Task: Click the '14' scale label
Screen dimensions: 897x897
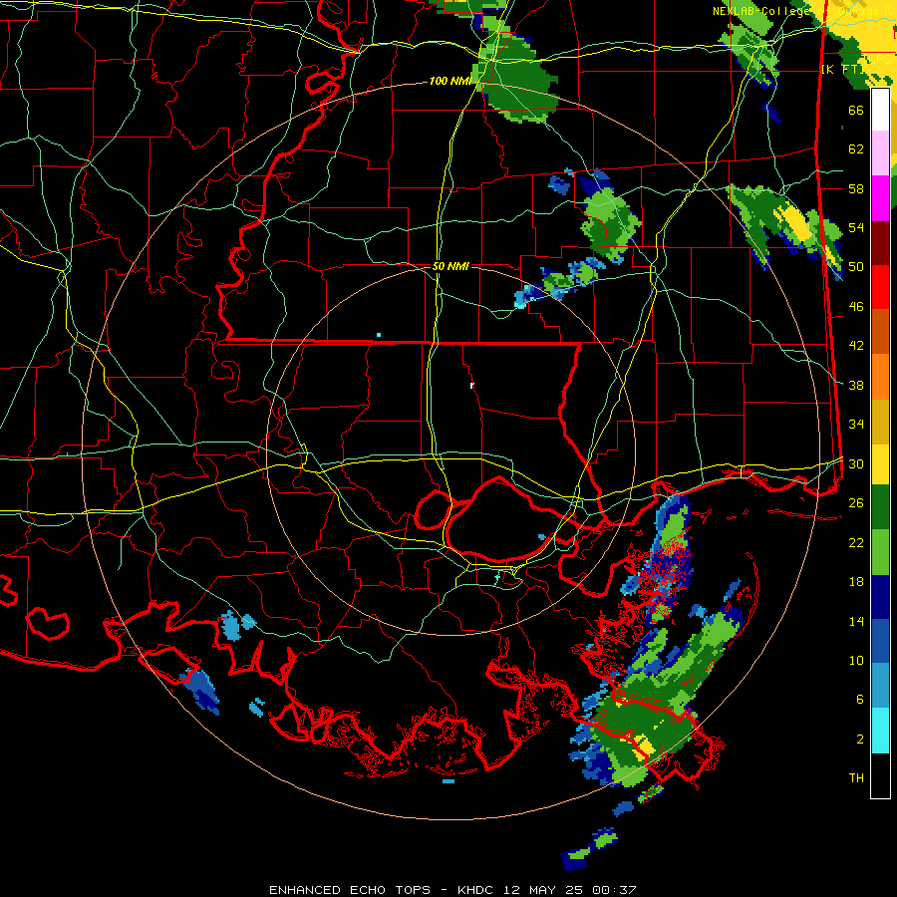Action: click(856, 621)
